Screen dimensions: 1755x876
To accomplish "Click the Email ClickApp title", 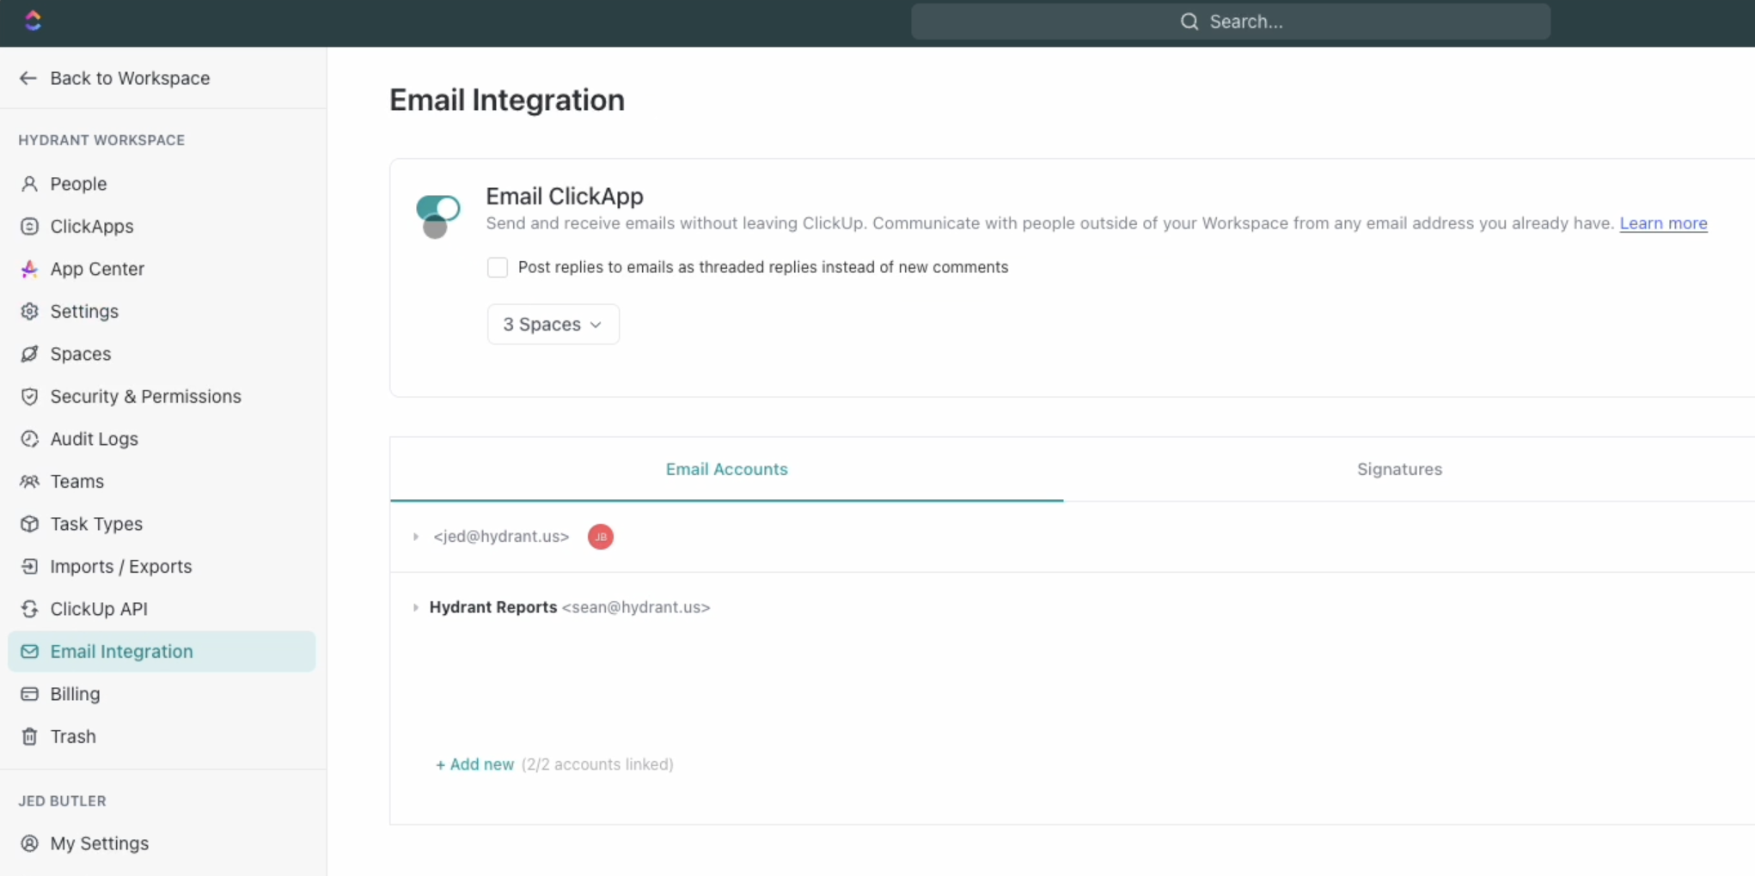I will tap(565, 196).
